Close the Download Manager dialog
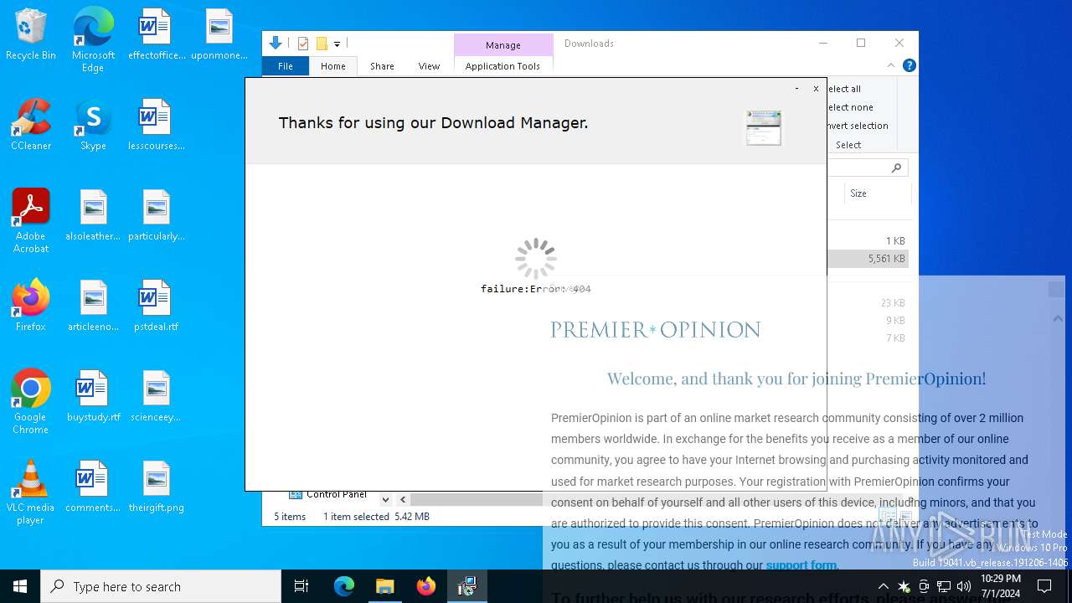 [x=816, y=88]
